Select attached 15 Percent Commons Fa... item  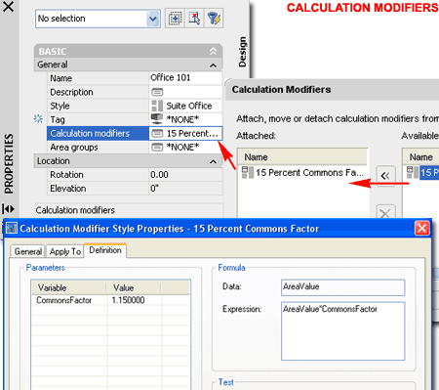[303, 172]
